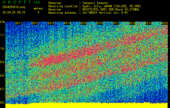Click the 0.7 frequency axis label
The width and height of the screenshot is (170, 108).
(2, 89)
